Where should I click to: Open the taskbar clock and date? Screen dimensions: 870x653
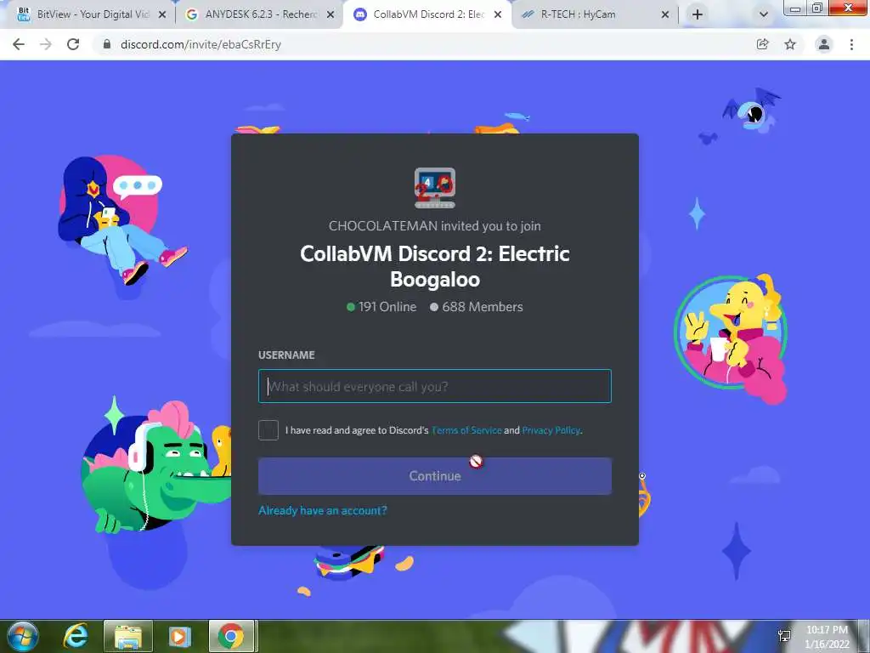(x=828, y=637)
